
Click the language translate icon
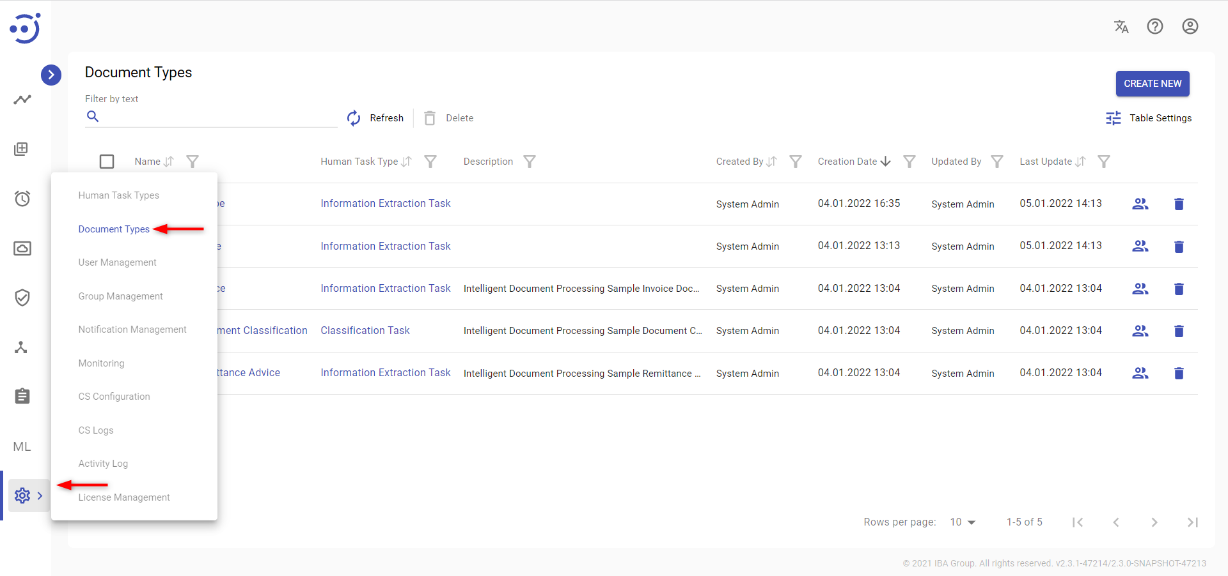pyautogui.click(x=1121, y=26)
